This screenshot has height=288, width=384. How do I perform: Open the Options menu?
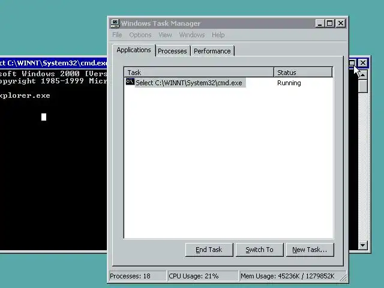tap(140, 35)
